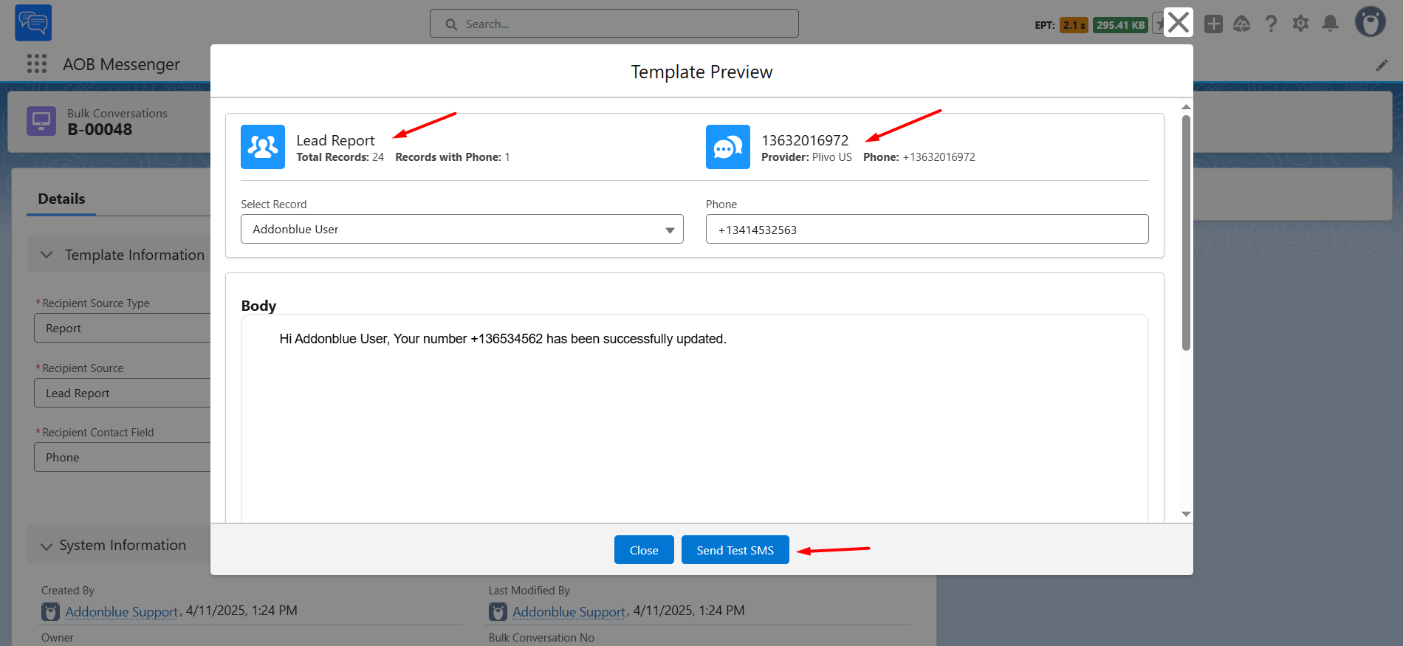Viewport: 1403px width, 646px height.
Task: Click the Provider: Plivo US text
Action: (806, 157)
